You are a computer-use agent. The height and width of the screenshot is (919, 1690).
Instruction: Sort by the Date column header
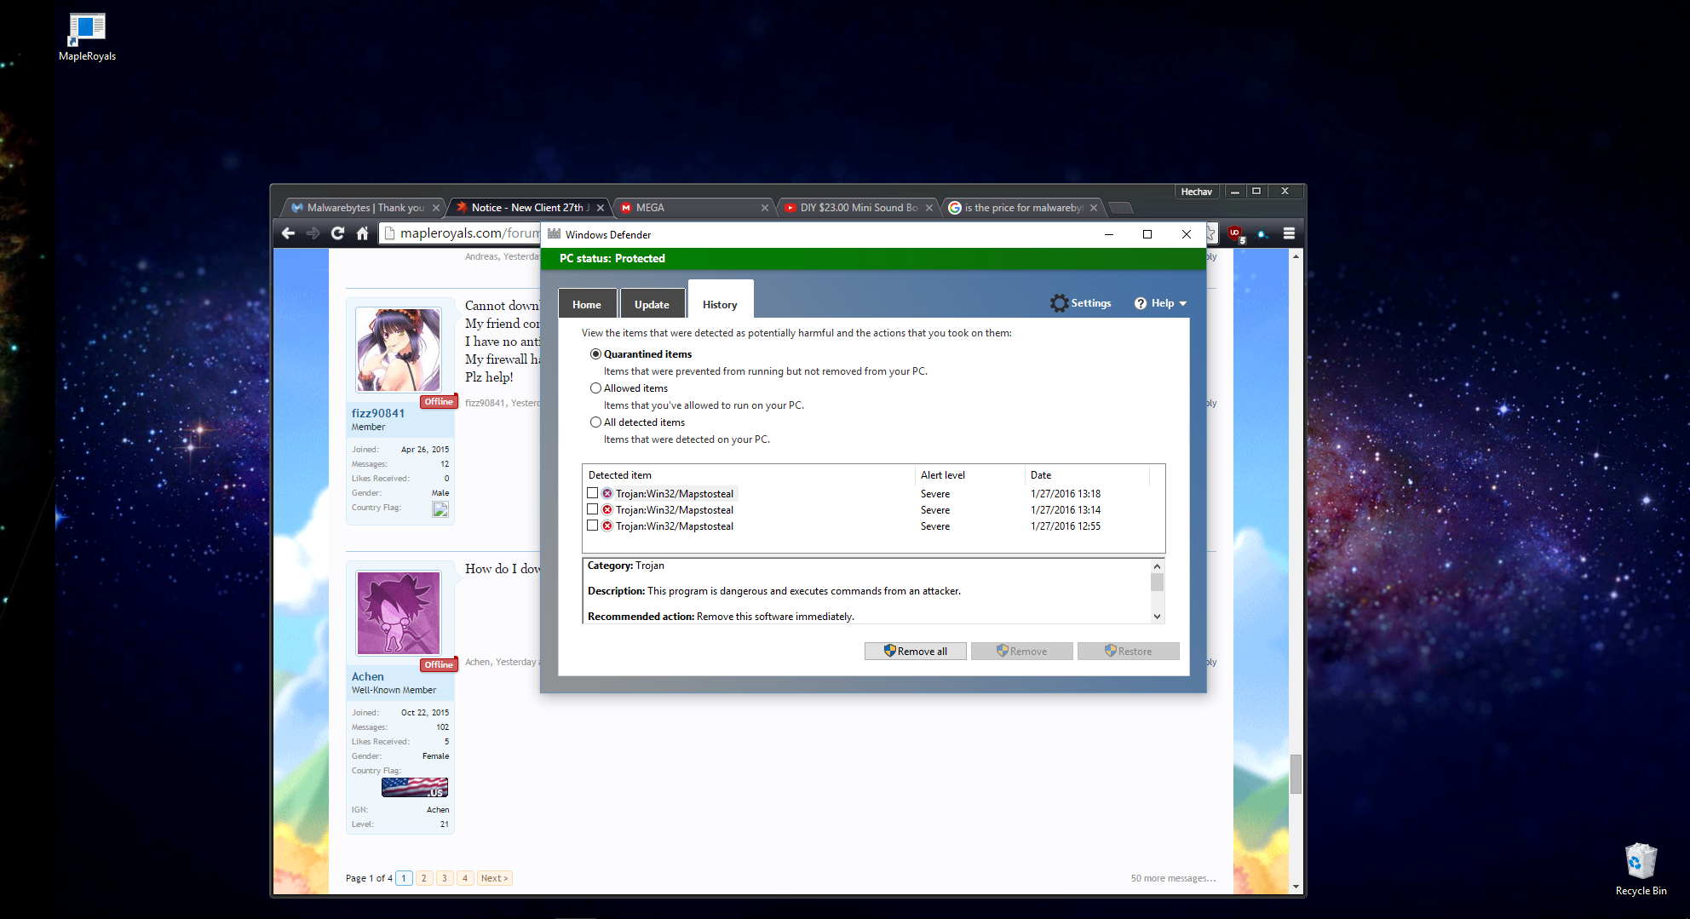click(x=1087, y=475)
